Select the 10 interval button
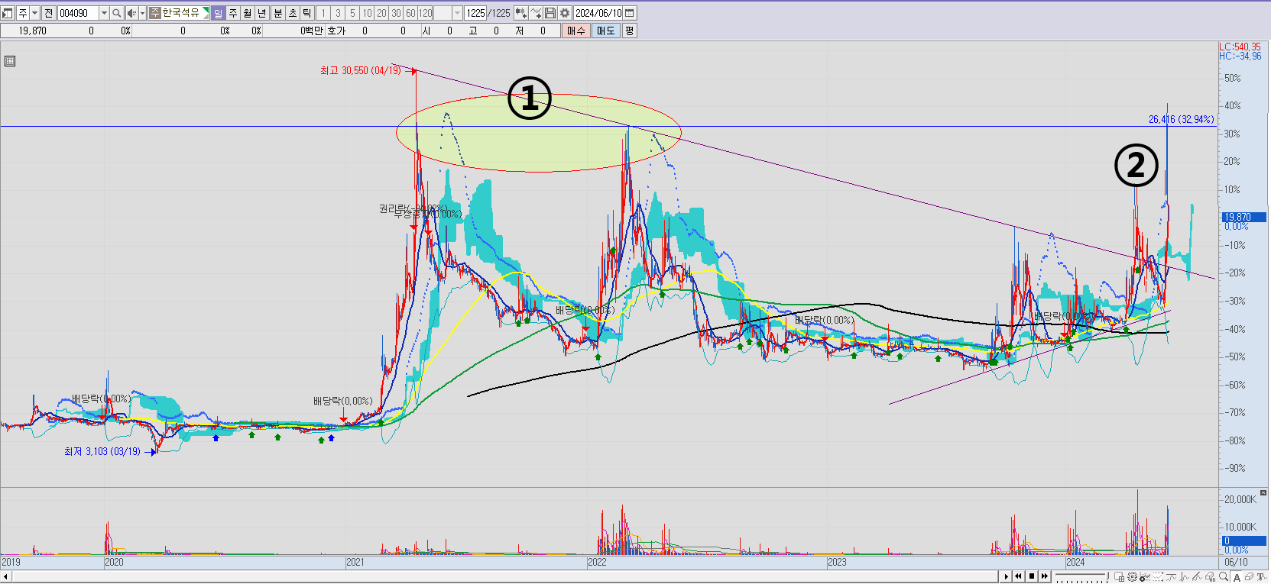1271x584 pixels. (x=367, y=13)
